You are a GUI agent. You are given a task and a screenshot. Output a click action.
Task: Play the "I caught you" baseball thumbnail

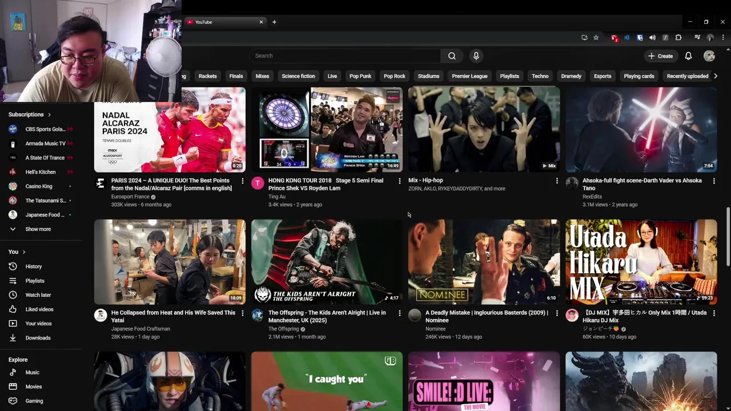(x=327, y=381)
